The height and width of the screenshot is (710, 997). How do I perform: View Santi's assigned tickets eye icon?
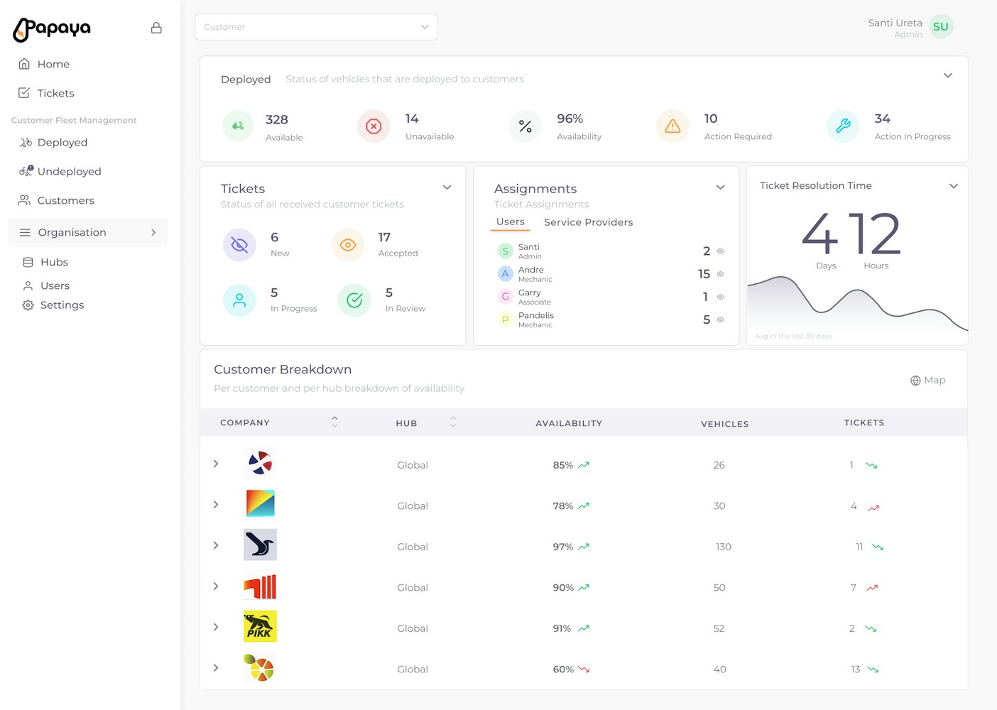[x=721, y=251]
